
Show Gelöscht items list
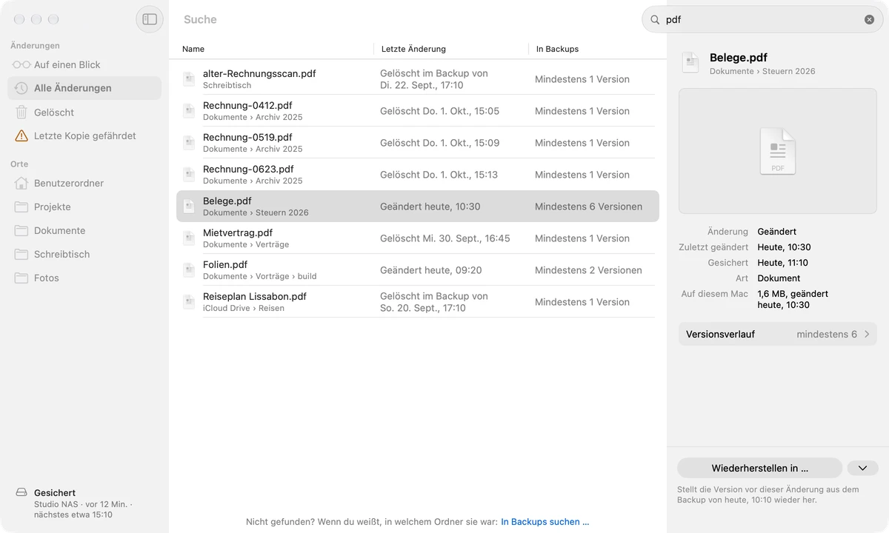coord(84,113)
